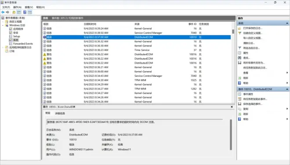Select 订阅 in the tree
The image size is (290, 165).
coord(12,51)
